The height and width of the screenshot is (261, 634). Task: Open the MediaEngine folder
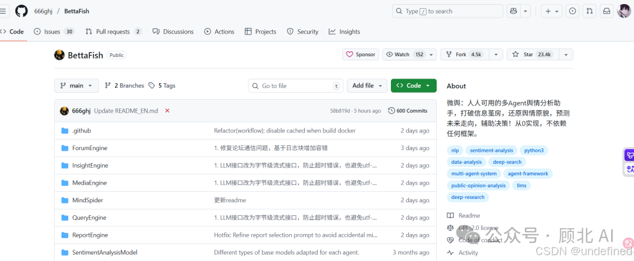tap(89, 183)
